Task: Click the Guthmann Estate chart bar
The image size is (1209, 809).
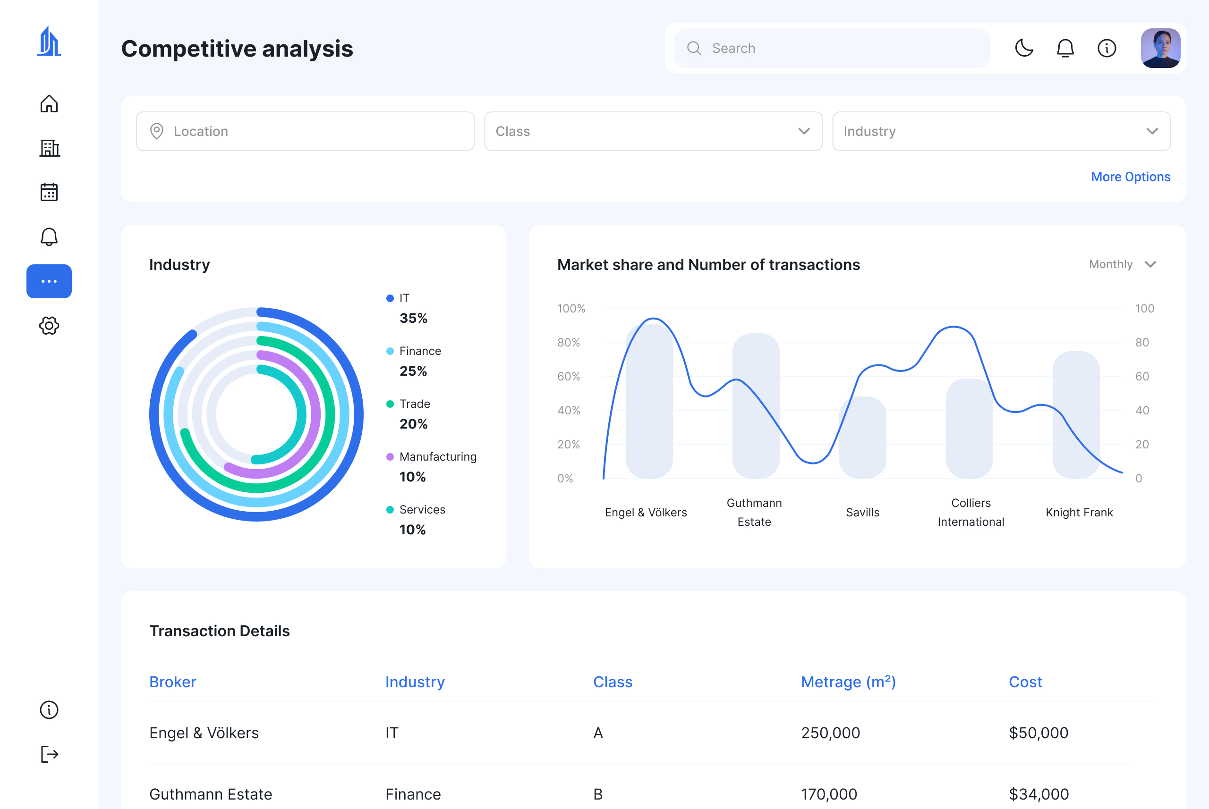Action: 756,406
